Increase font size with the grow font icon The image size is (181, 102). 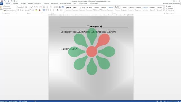(x=32, y=7)
